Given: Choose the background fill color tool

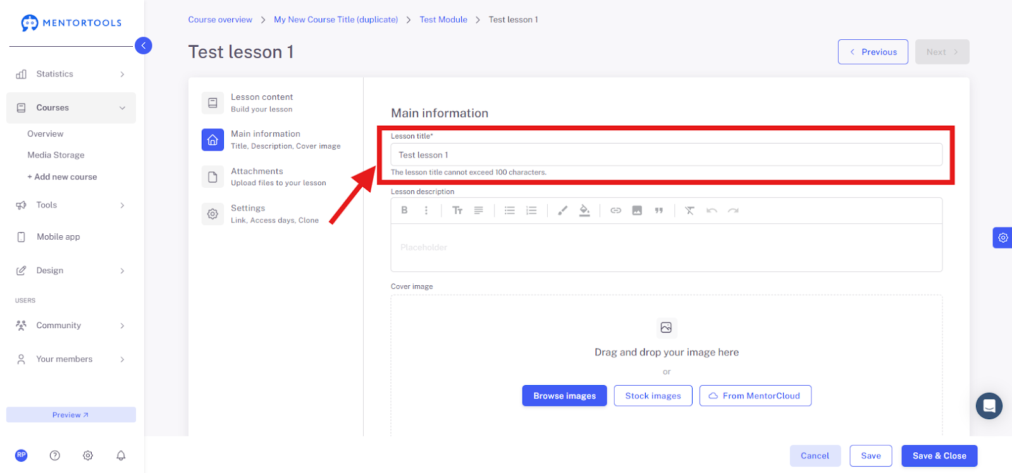Looking at the screenshot, I should click(x=584, y=211).
